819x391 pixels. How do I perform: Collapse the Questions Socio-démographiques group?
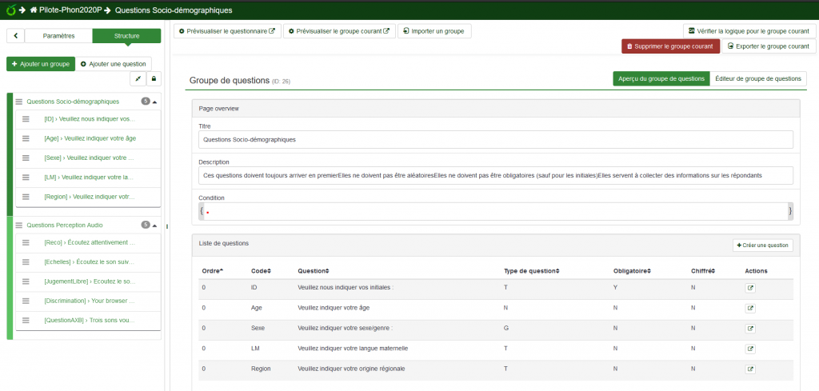(x=155, y=102)
